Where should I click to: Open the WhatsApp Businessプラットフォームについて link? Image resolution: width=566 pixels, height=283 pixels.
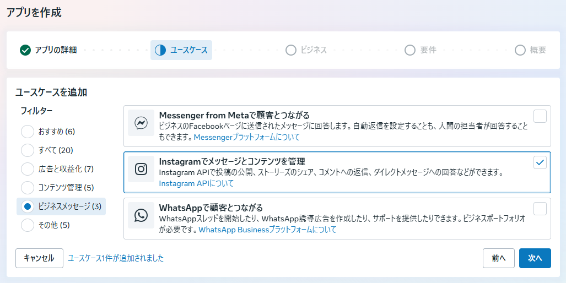coord(267,230)
